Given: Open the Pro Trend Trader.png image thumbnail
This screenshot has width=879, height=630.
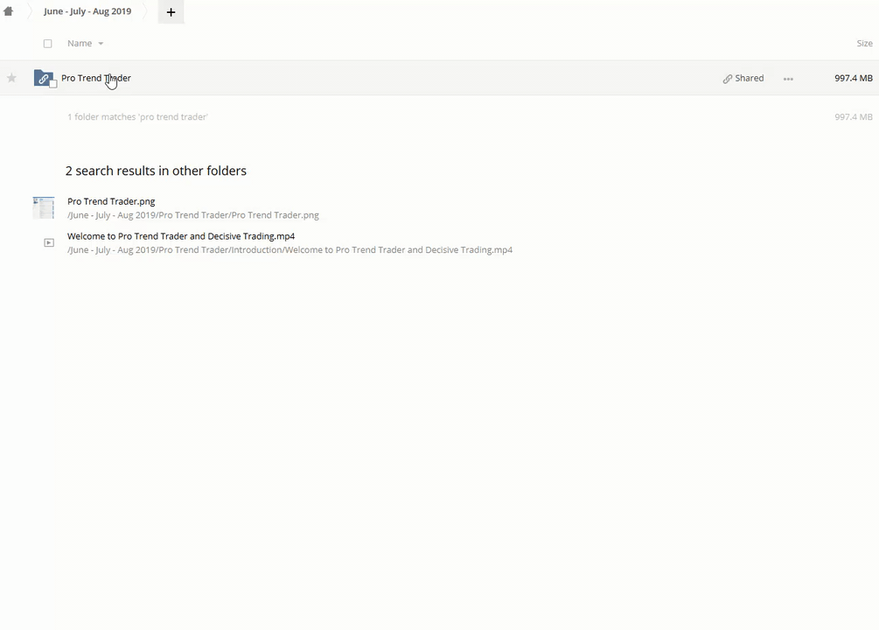Looking at the screenshot, I should 43,207.
